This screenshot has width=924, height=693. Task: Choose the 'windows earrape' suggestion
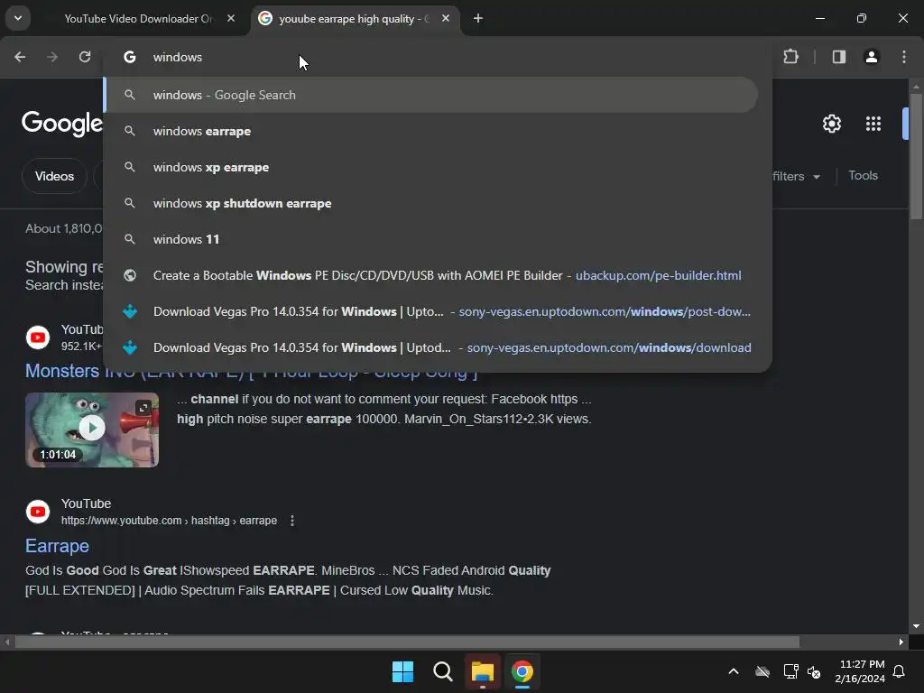[431, 131]
